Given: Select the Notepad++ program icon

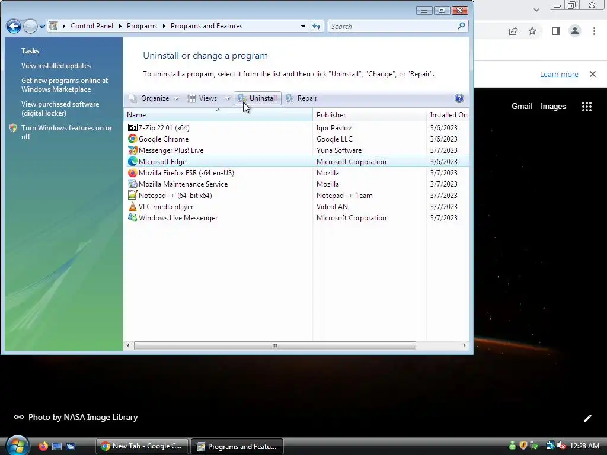Looking at the screenshot, I should pyautogui.click(x=133, y=195).
